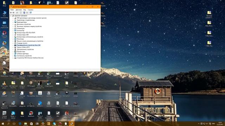Select Этот компьютер desktop icon
The image size is (225, 126).
coord(4,14)
